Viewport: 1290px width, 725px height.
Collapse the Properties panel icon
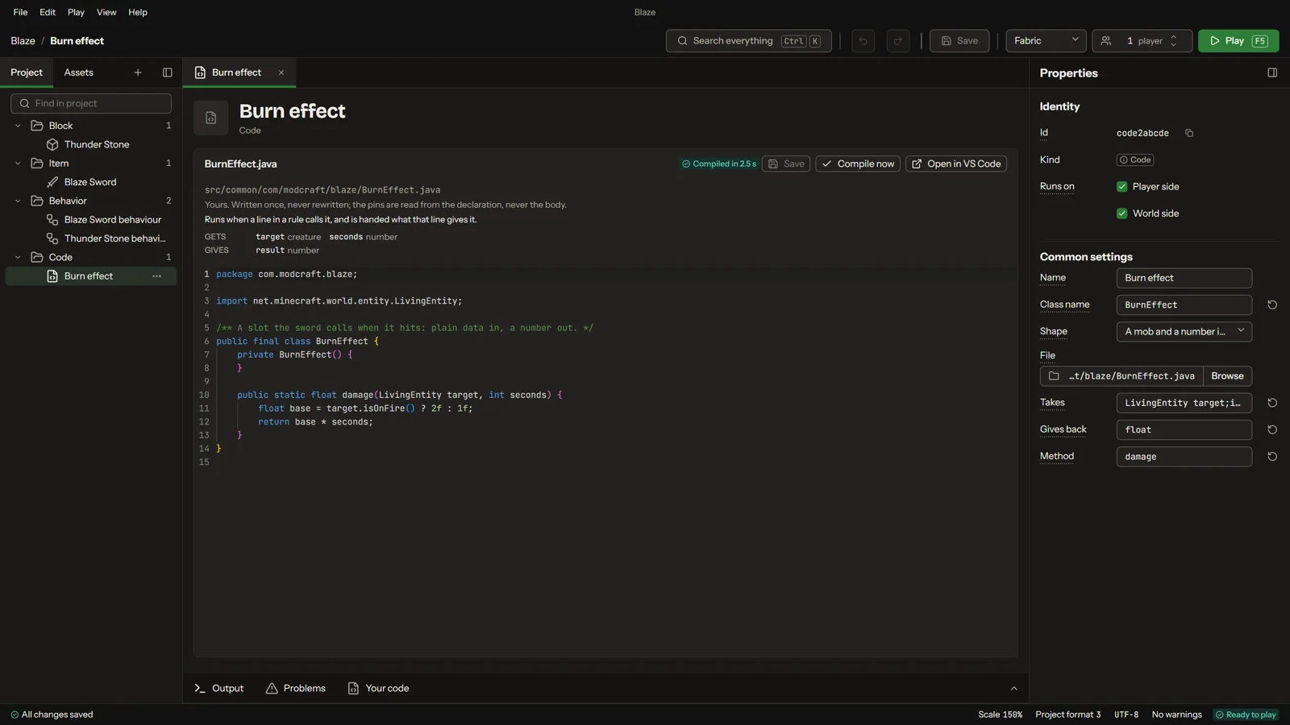click(x=1272, y=72)
